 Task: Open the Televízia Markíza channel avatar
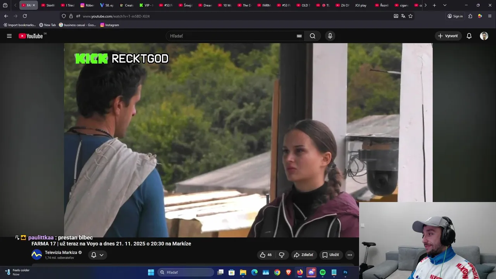pos(36,255)
